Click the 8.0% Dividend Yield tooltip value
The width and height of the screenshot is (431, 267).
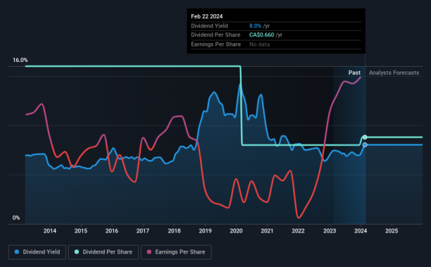pyautogui.click(x=255, y=26)
